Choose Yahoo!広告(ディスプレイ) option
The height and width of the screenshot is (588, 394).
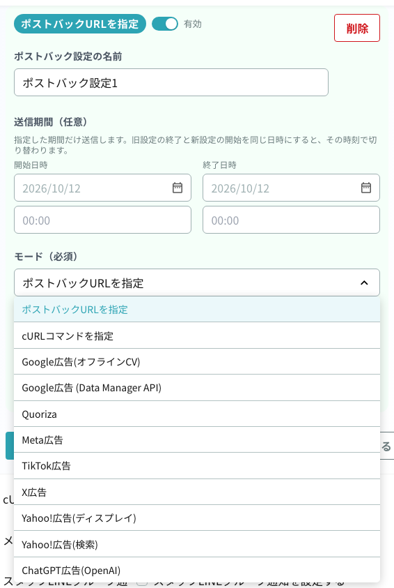197,518
